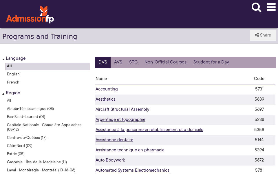Click the AdmissionFP logo
The image size is (278, 174).
(x=30, y=14)
